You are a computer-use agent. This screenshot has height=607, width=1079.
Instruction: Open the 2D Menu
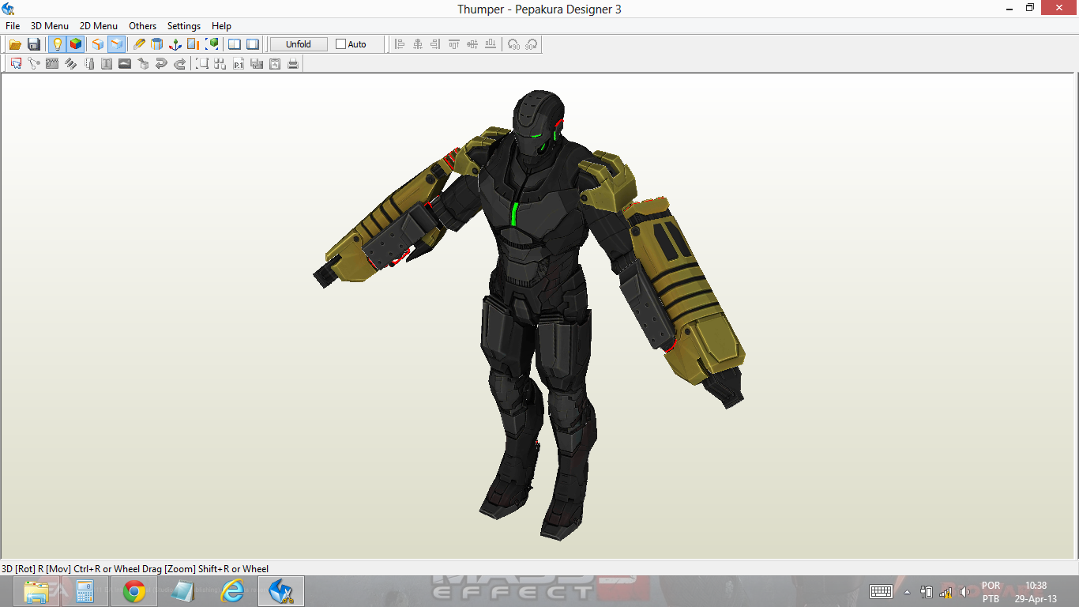coord(99,25)
